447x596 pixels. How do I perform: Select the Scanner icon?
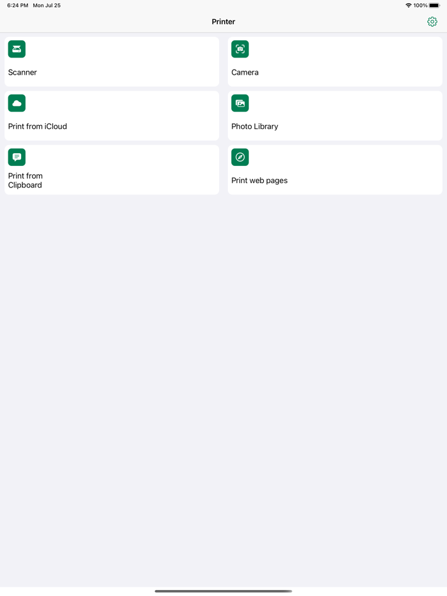17,49
